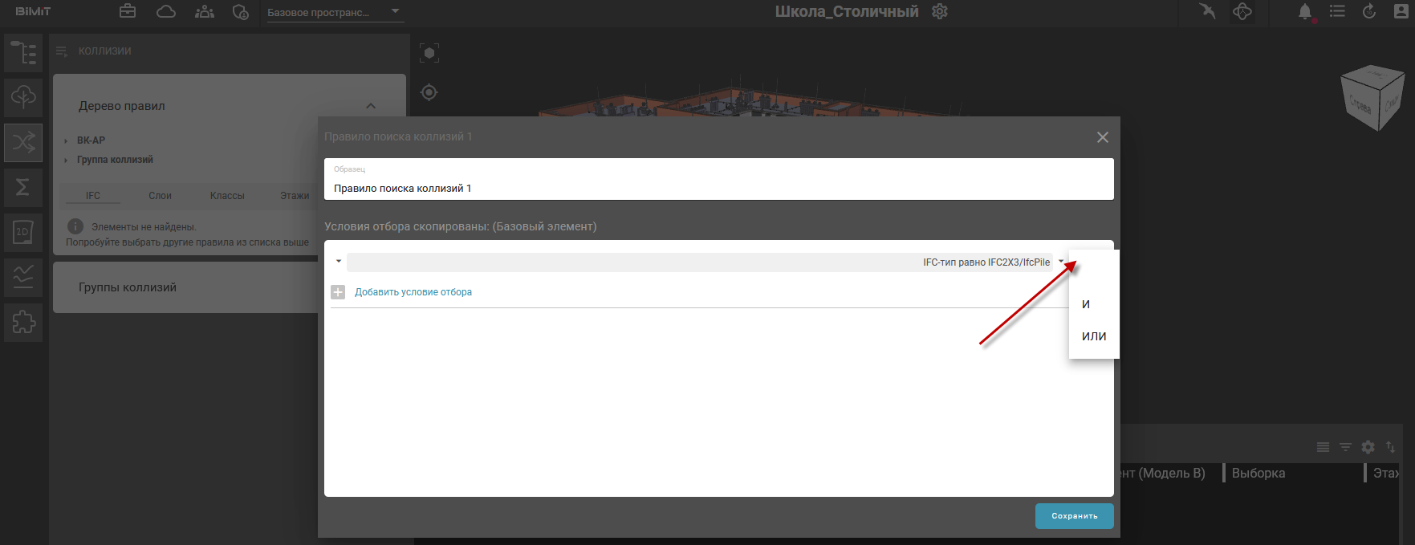The image size is (1415, 545).
Task: Switch to the Классы tab
Action: tap(227, 196)
